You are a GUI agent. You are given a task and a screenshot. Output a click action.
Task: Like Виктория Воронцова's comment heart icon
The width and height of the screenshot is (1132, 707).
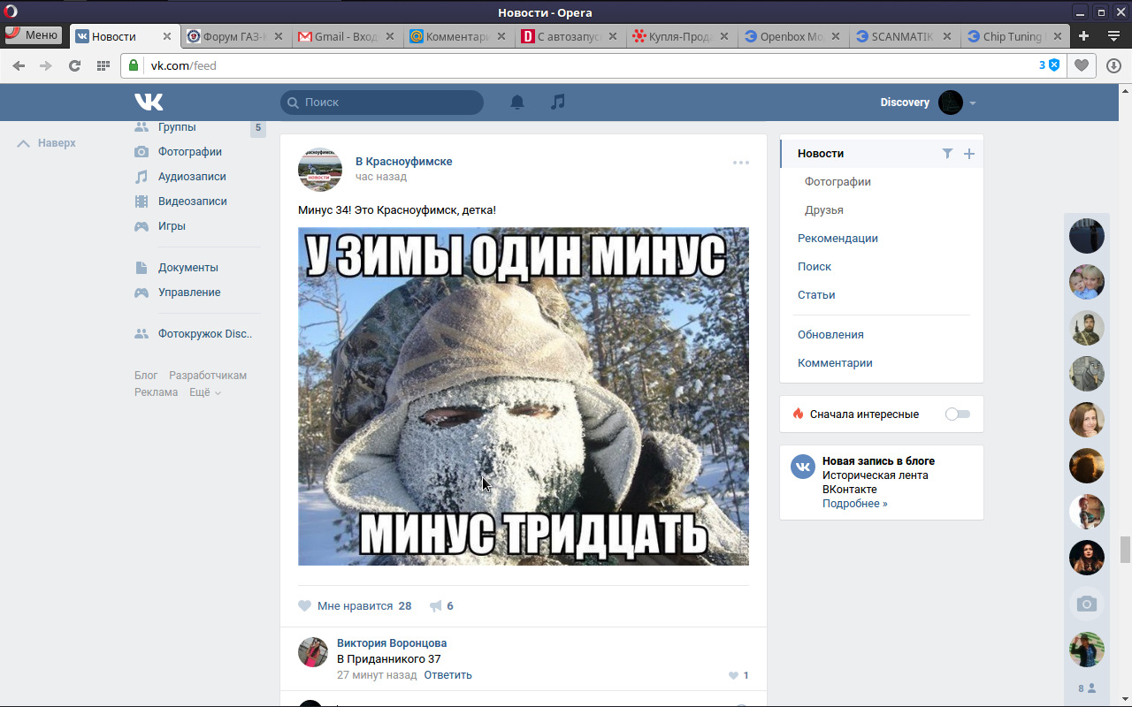pyautogui.click(x=733, y=676)
